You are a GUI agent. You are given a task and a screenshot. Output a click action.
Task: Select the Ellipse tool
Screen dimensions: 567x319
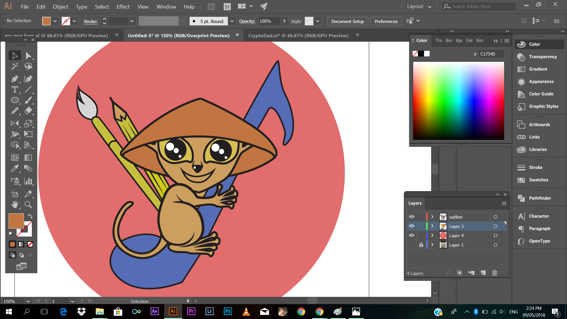(14, 100)
